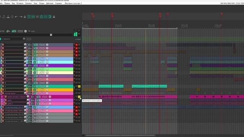Click the horizontal scrollbar below the arrange view
The image size is (244, 137).
point(120,135)
